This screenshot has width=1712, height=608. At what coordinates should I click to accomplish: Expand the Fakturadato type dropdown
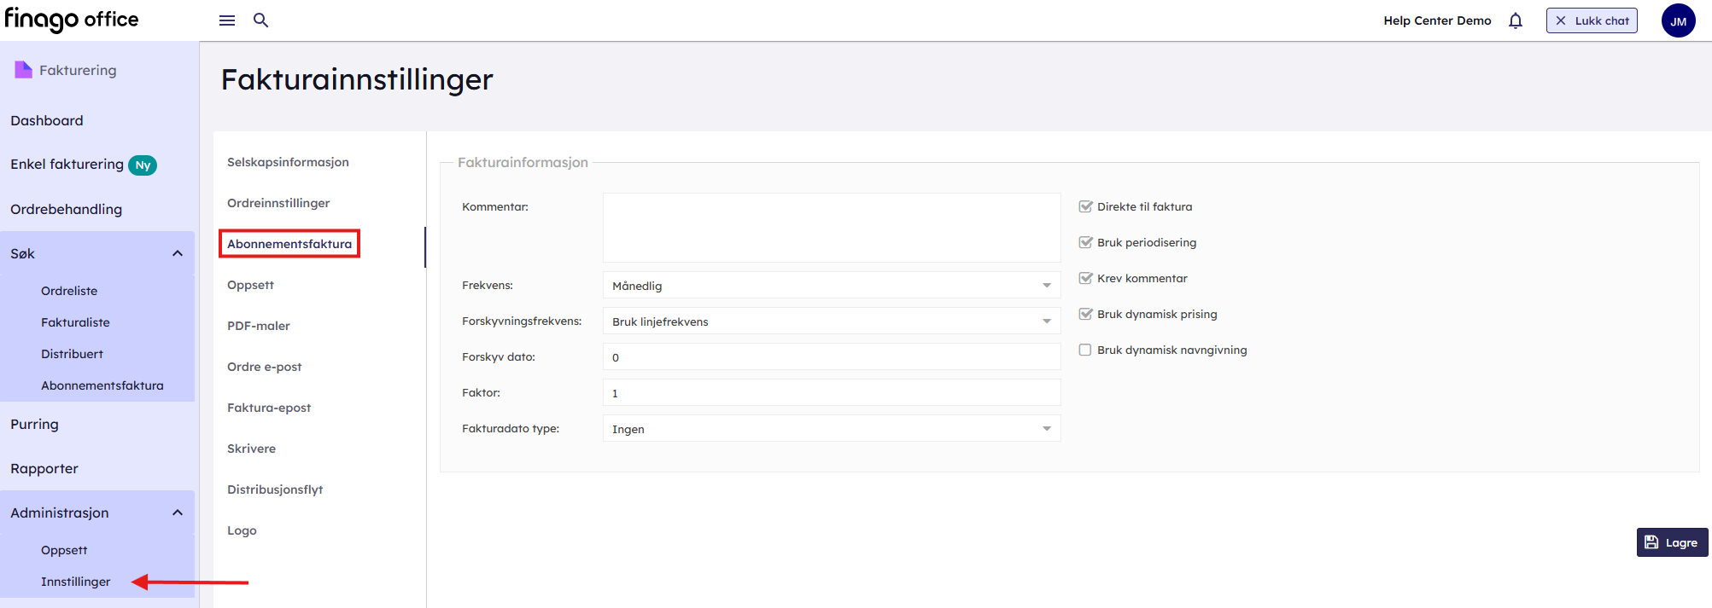(831, 429)
